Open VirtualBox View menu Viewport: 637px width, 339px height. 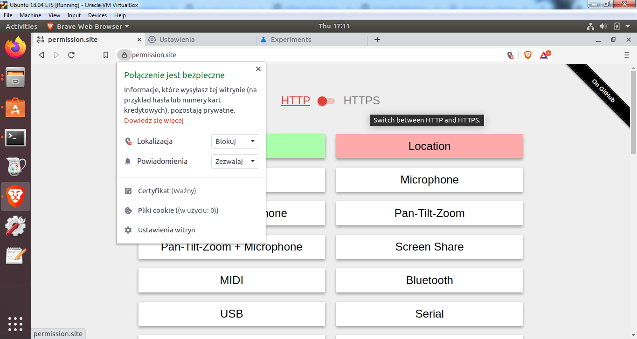[54, 15]
